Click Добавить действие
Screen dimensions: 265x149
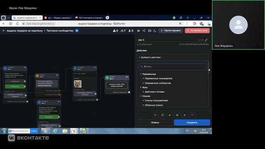coord(173,58)
